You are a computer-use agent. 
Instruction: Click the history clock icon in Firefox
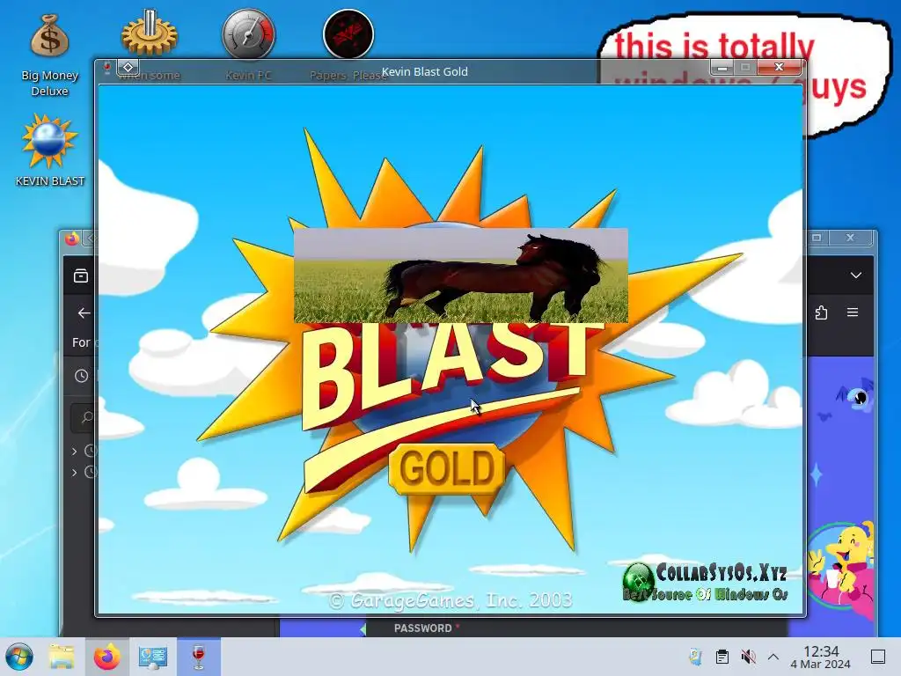tap(82, 376)
